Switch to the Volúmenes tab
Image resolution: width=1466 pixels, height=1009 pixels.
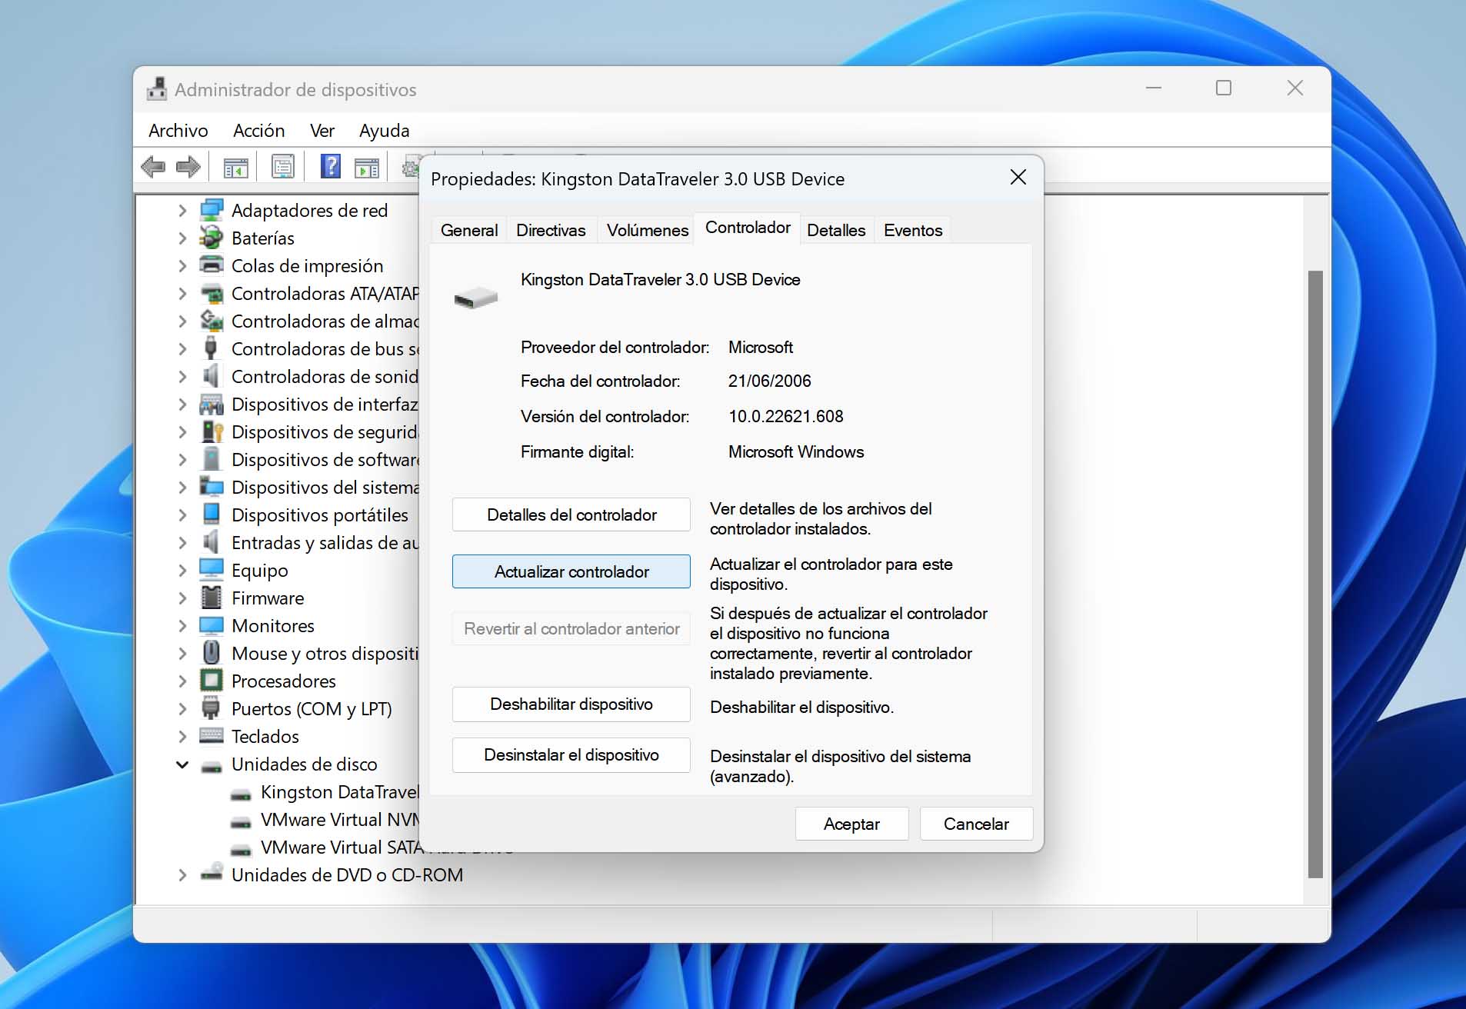[648, 230]
